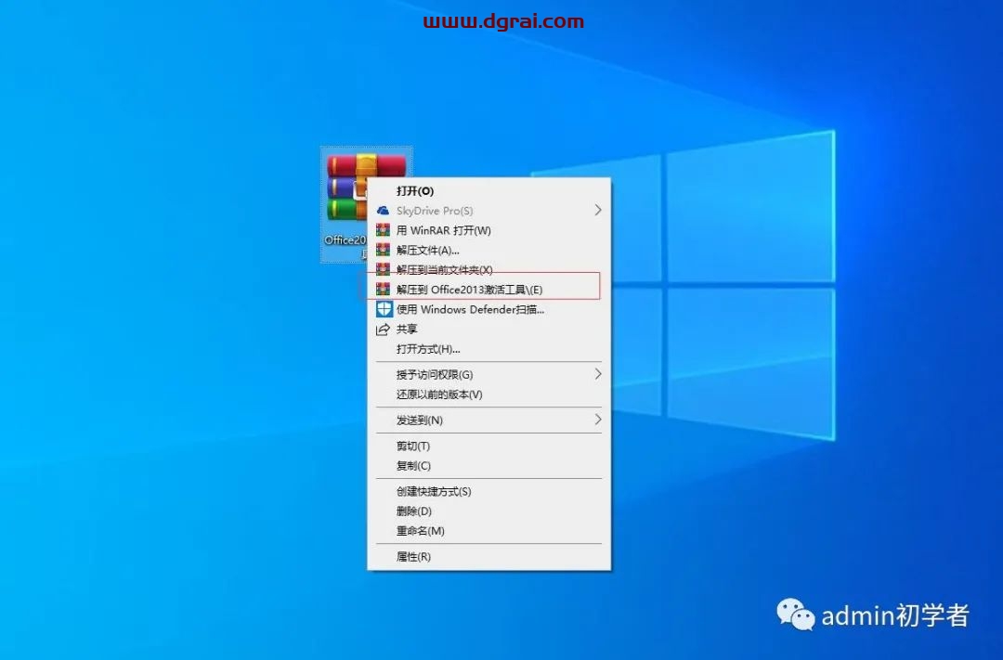Choose 解压到当前文件夹(X)
1003x660 pixels.
pos(488,270)
